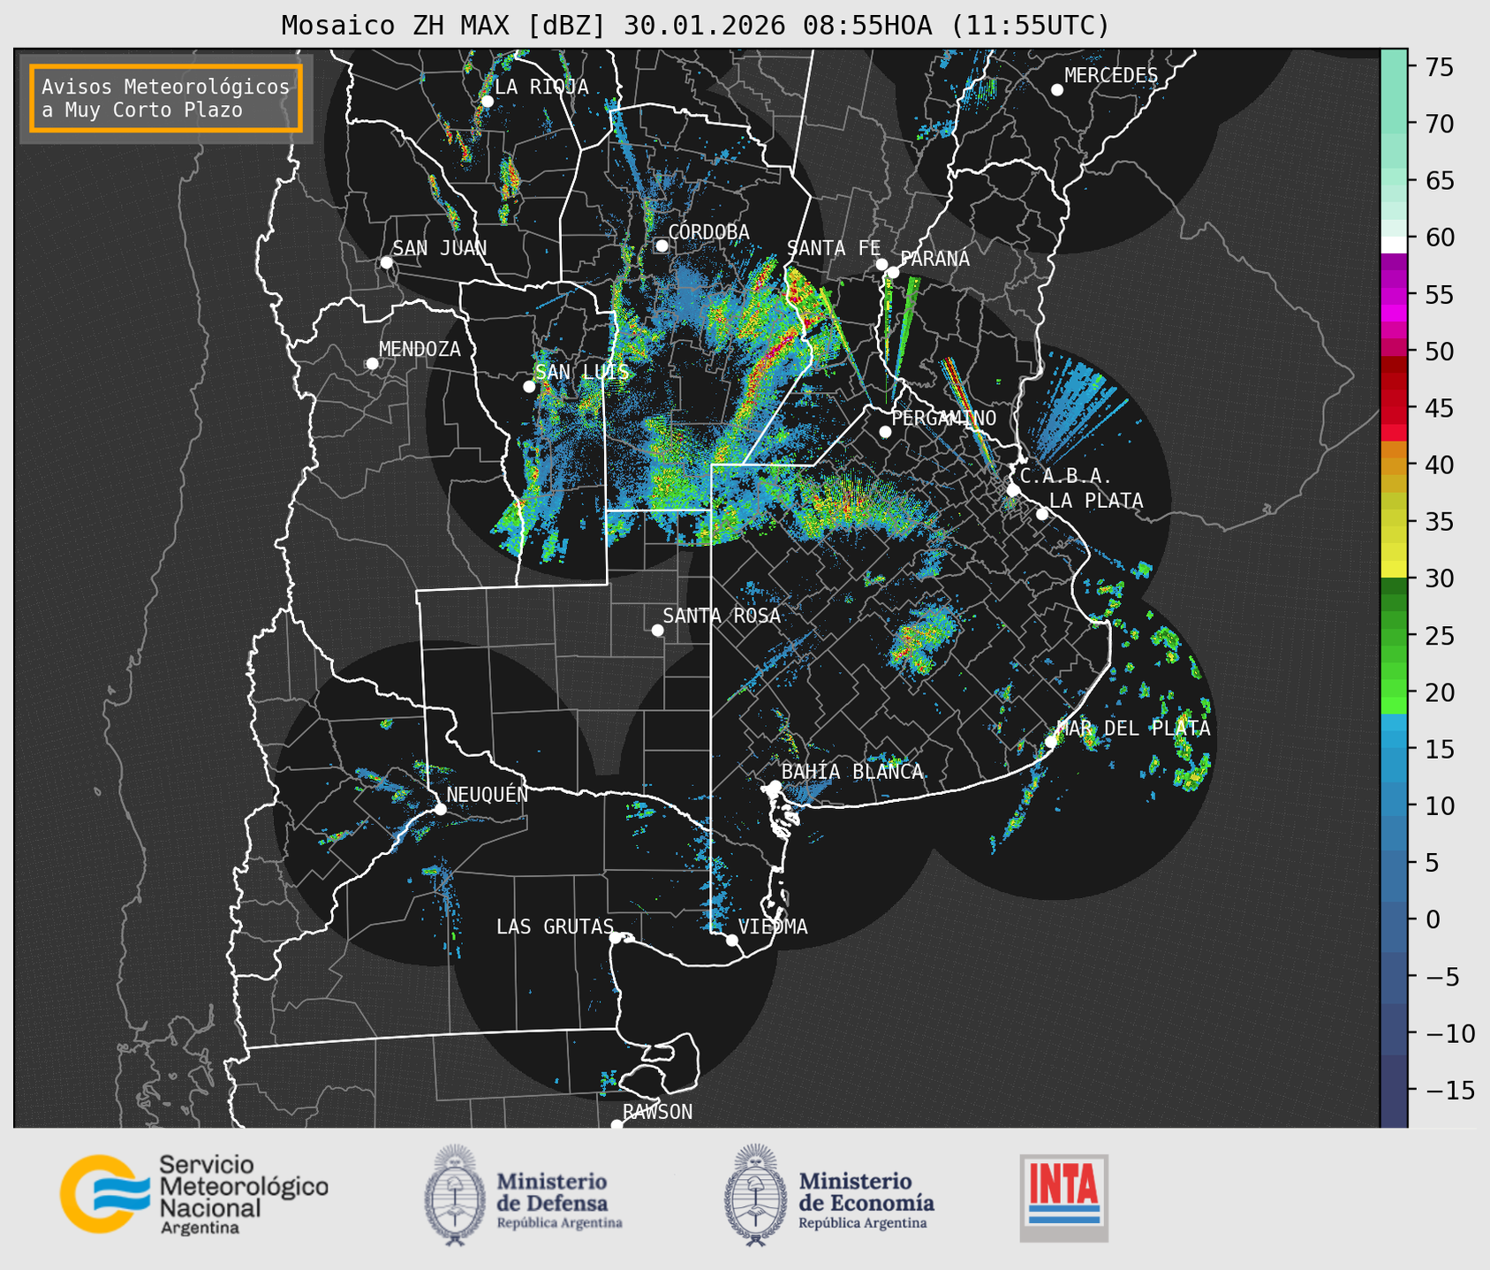Screen dimensions: 1490x1270
Task: Select the Neuquén city marker dot
Action: click(440, 809)
